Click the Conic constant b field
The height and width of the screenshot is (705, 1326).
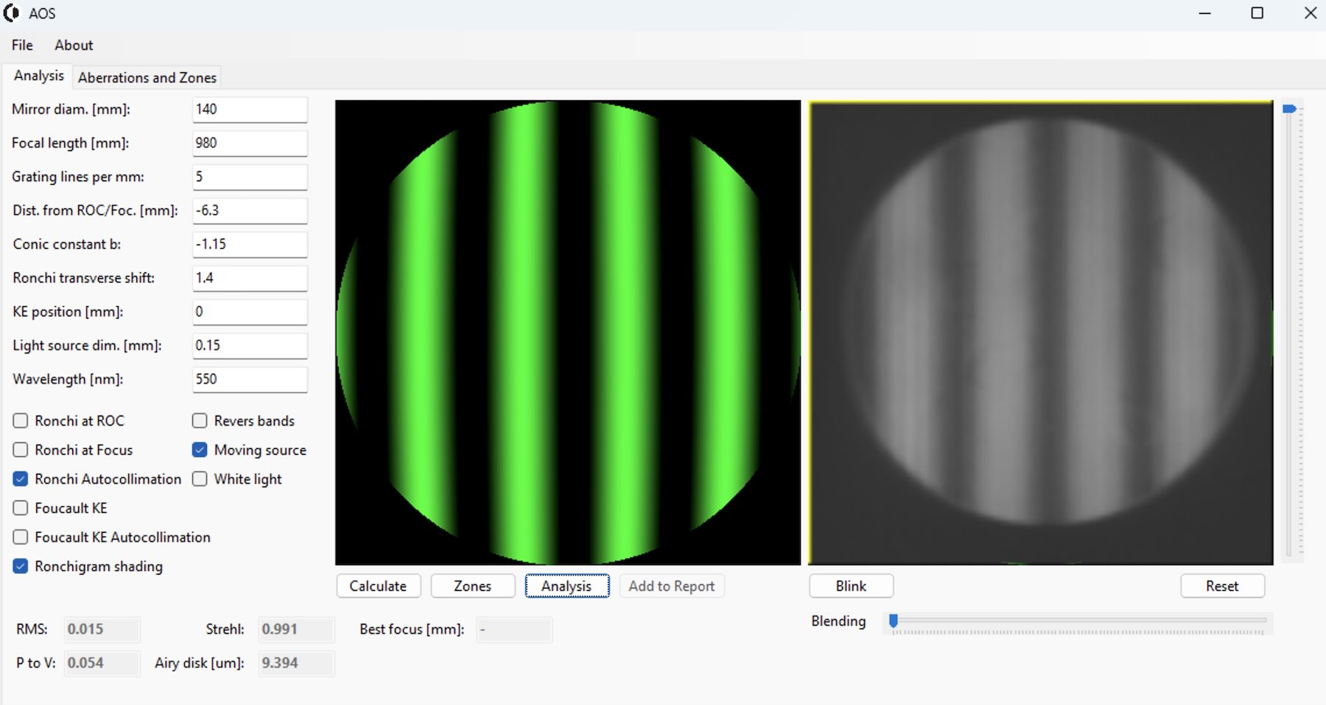coord(250,244)
